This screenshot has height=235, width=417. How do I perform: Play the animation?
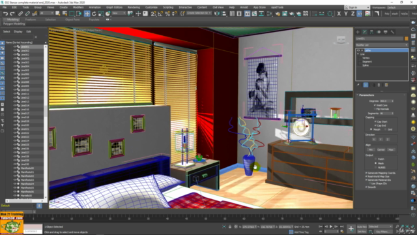[x=331, y=227]
